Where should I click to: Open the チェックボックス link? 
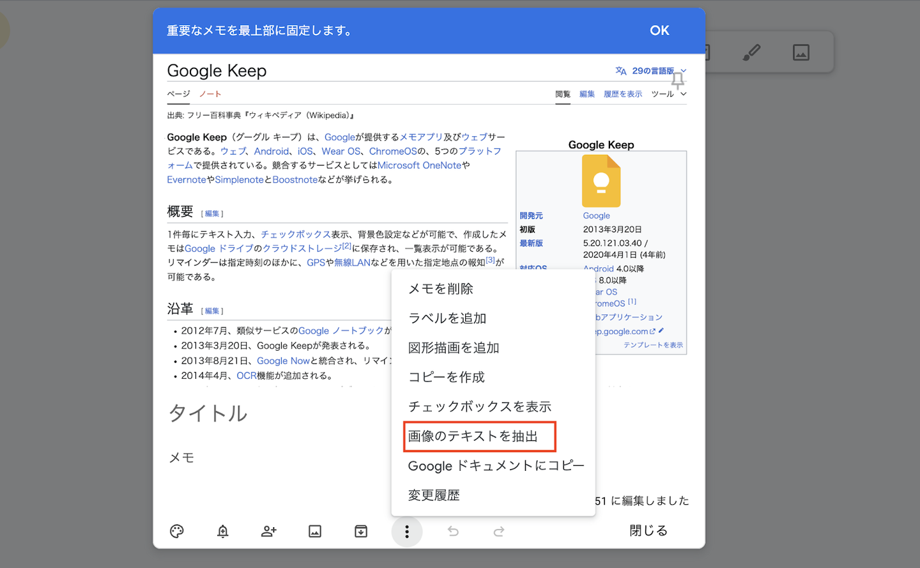click(x=296, y=234)
